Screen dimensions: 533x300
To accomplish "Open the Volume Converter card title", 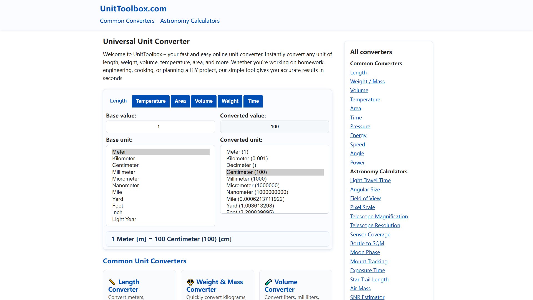I will (281, 286).
